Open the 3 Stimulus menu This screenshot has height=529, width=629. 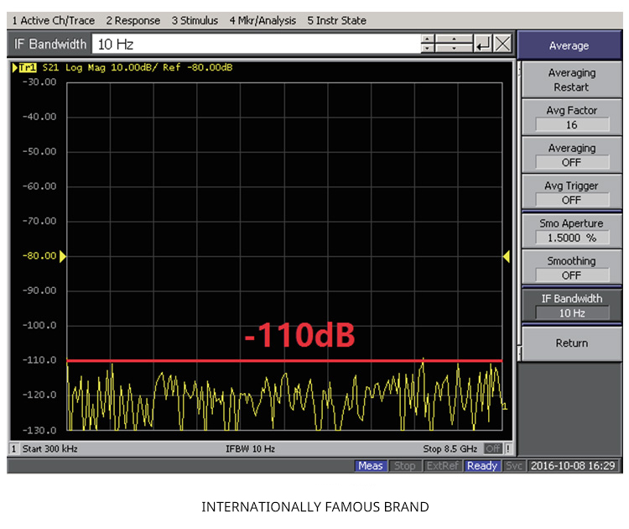[x=195, y=20]
